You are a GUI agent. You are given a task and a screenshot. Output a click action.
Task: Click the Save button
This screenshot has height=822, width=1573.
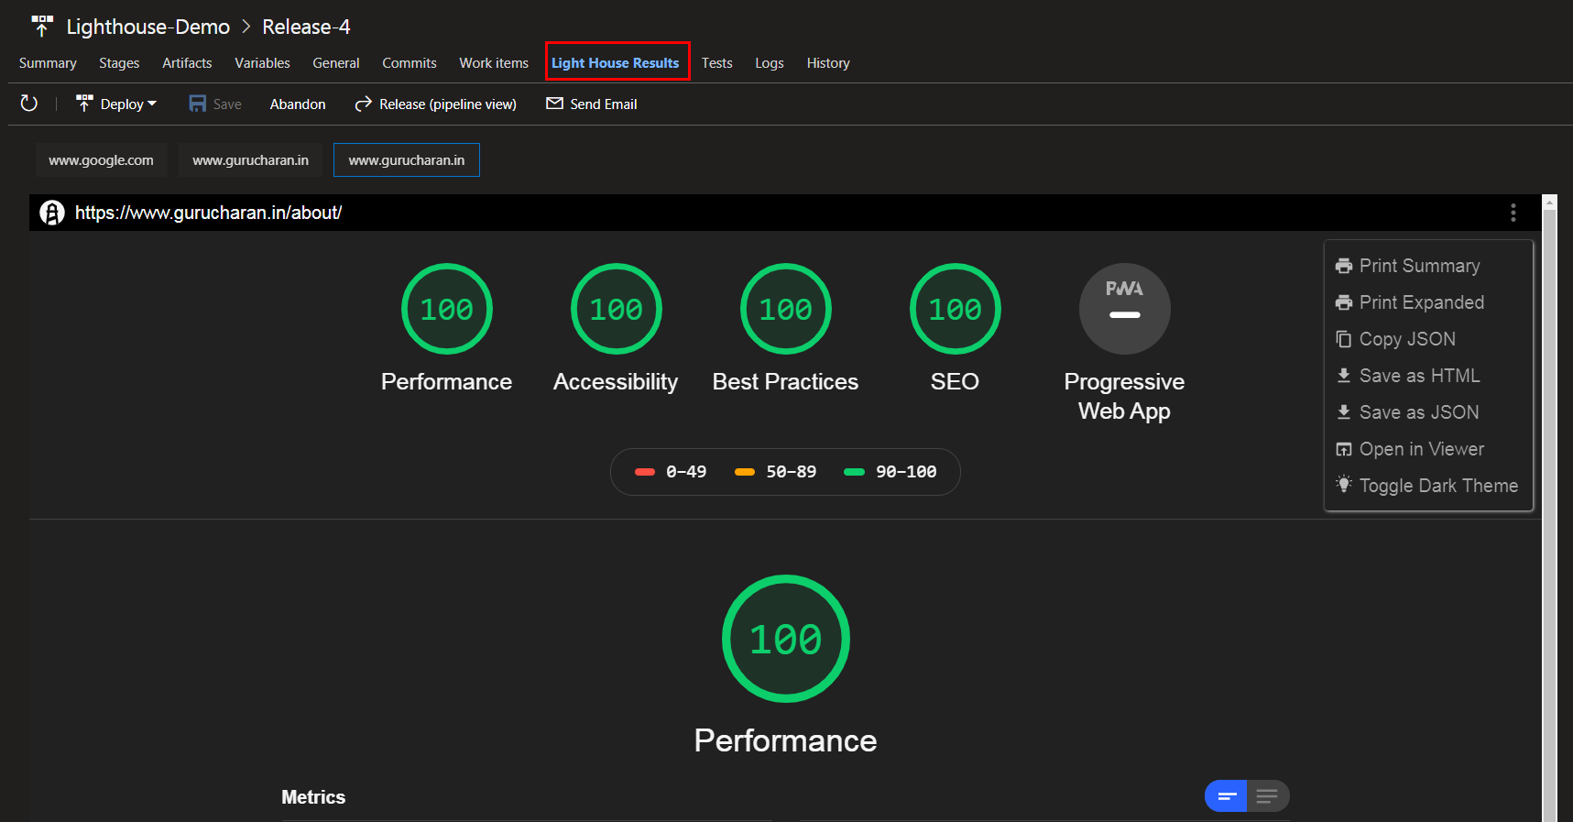(215, 104)
